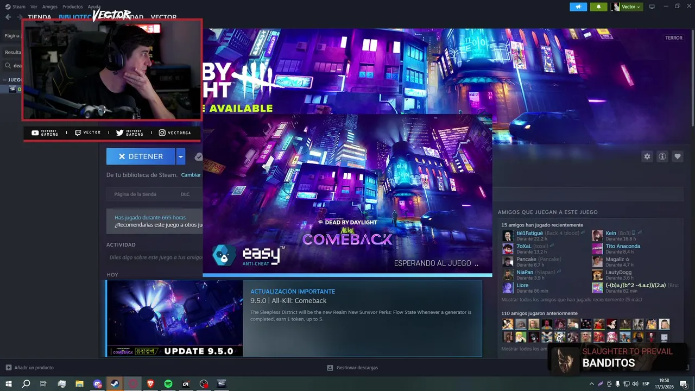Open friend Tito Anaconda's profile

point(623,246)
